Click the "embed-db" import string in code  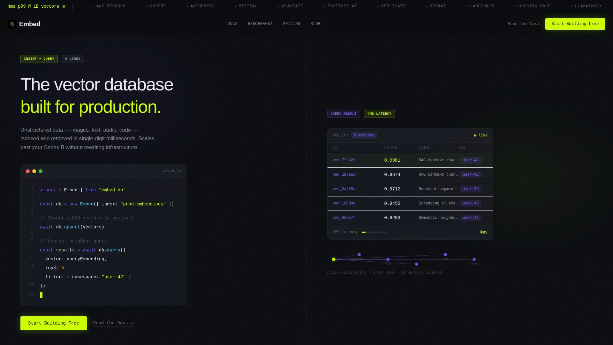[112, 190]
